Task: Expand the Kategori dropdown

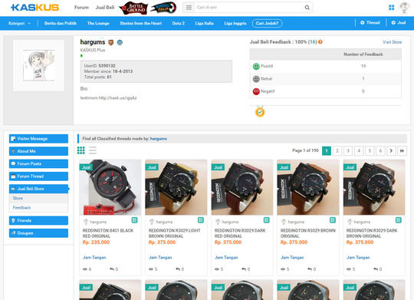Action: 19,23
